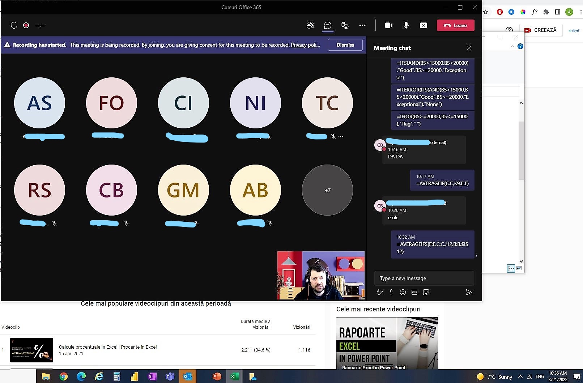Open the Privacy policy link
Viewport: 583px width, 383px height.
(305, 45)
